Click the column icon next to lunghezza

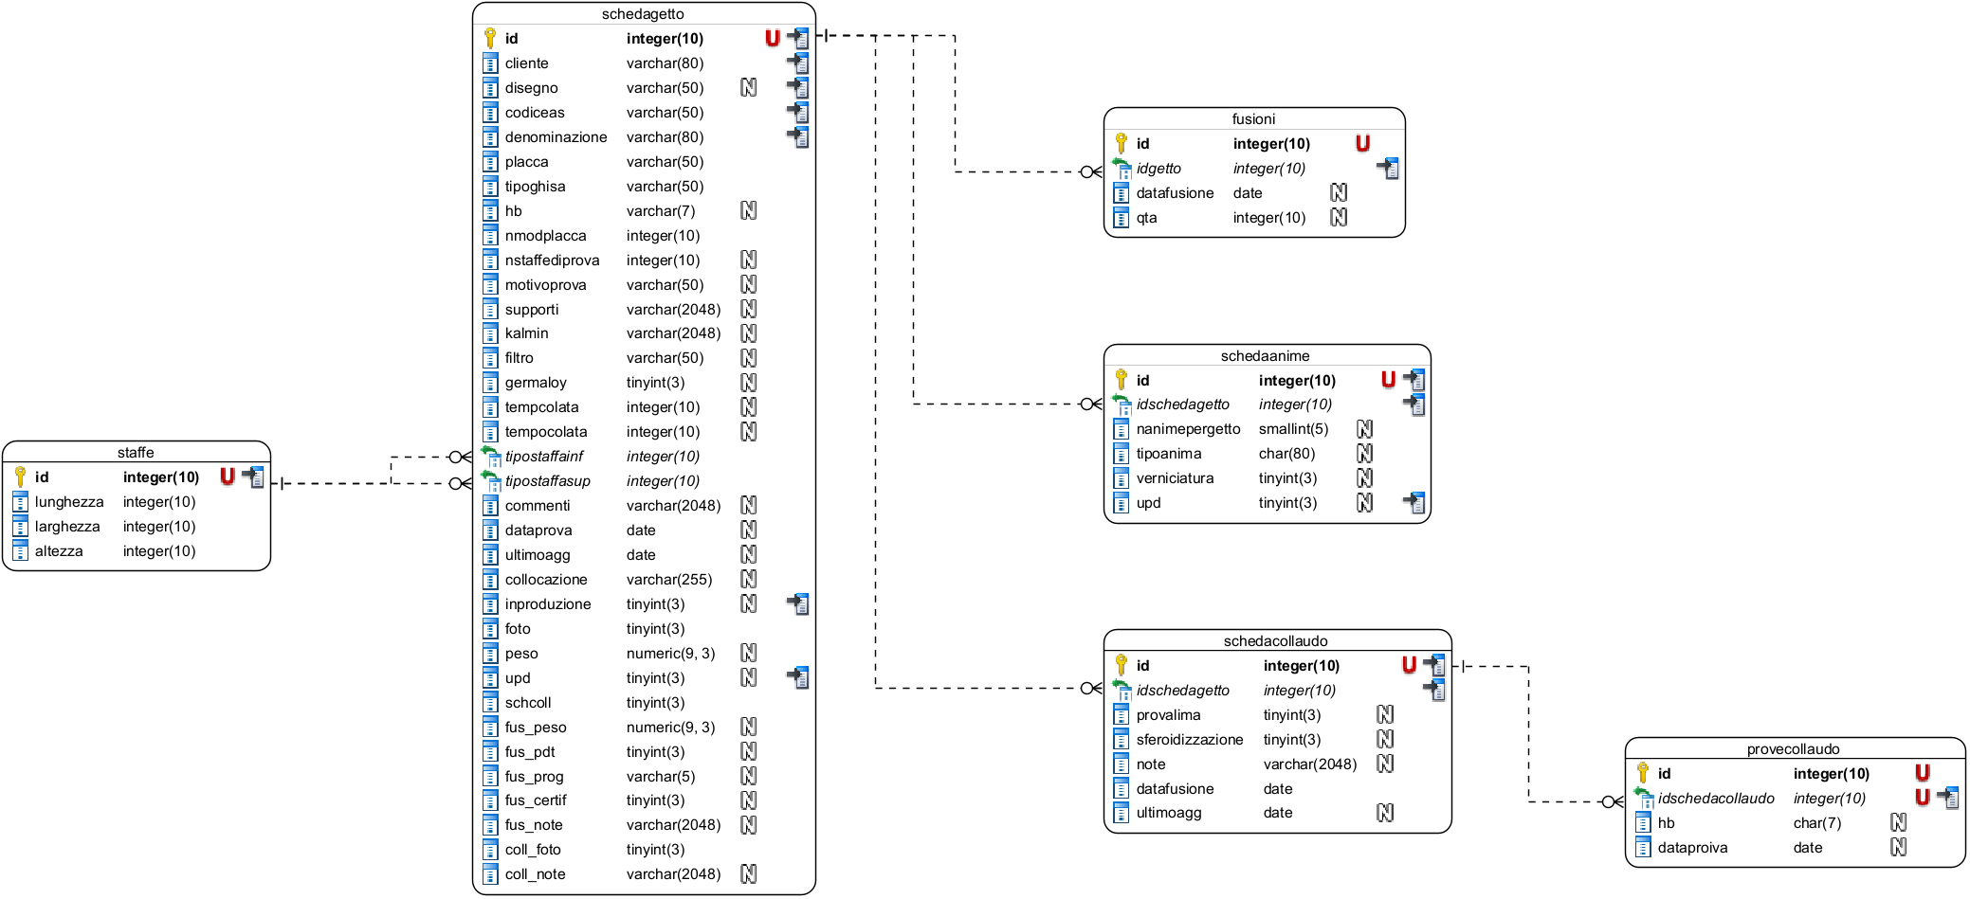(20, 501)
